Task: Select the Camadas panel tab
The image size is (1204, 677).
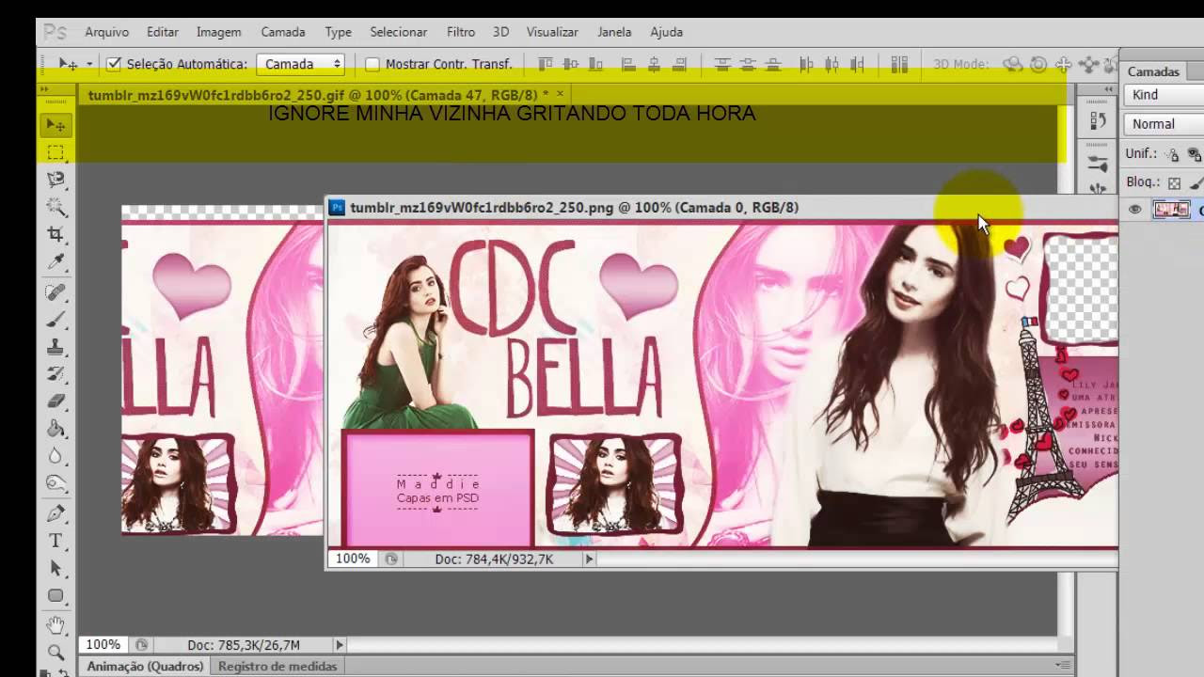Action: [1153, 71]
